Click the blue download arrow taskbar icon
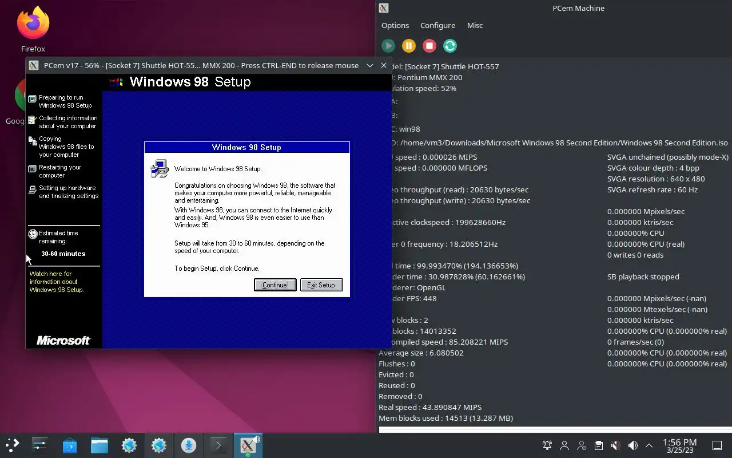732x458 pixels. point(189,445)
